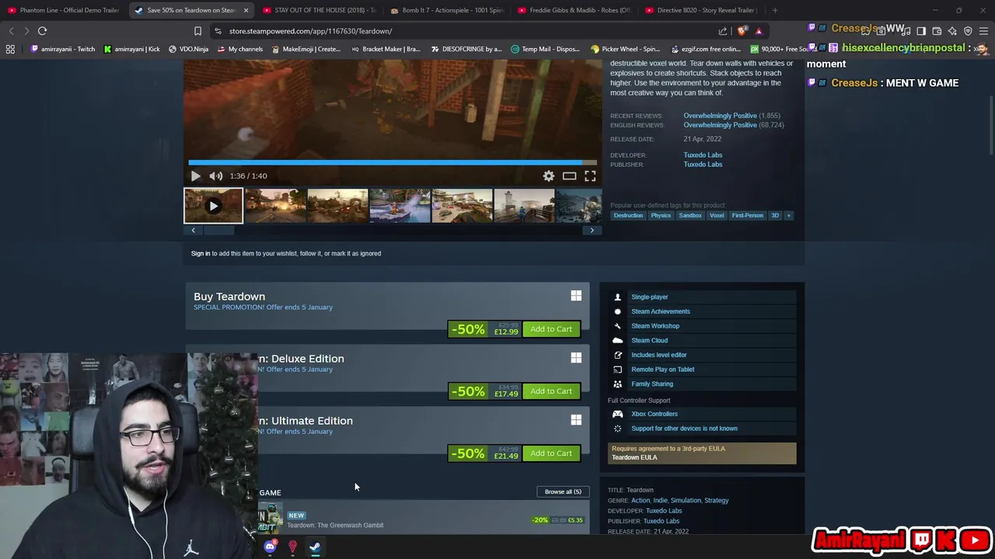Bookmark this page via bookmark icon
The height and width of the screenshot is (559, 995).
tap(197, 31)
